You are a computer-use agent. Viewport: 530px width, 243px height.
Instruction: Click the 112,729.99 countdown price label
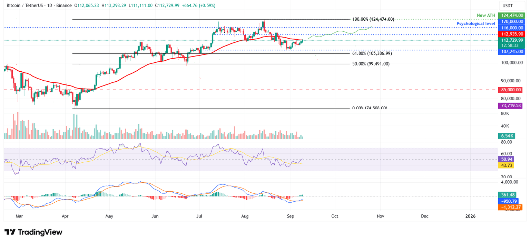(x=512, y=42)
